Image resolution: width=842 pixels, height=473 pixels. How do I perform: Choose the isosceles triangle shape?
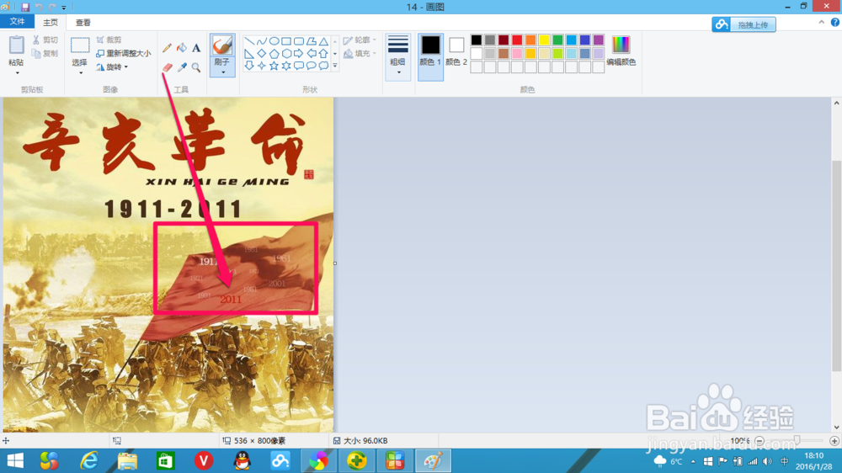click(323, 40)
